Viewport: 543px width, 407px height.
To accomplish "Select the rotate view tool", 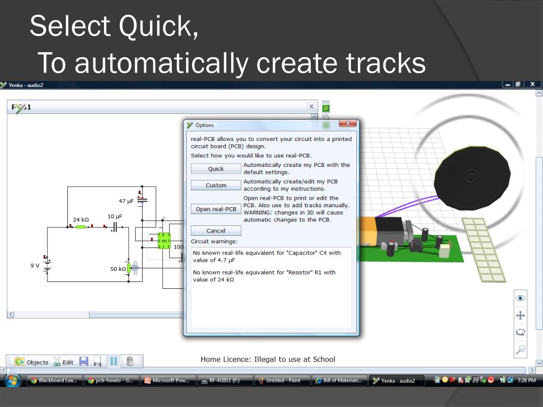I will point(520,332).
